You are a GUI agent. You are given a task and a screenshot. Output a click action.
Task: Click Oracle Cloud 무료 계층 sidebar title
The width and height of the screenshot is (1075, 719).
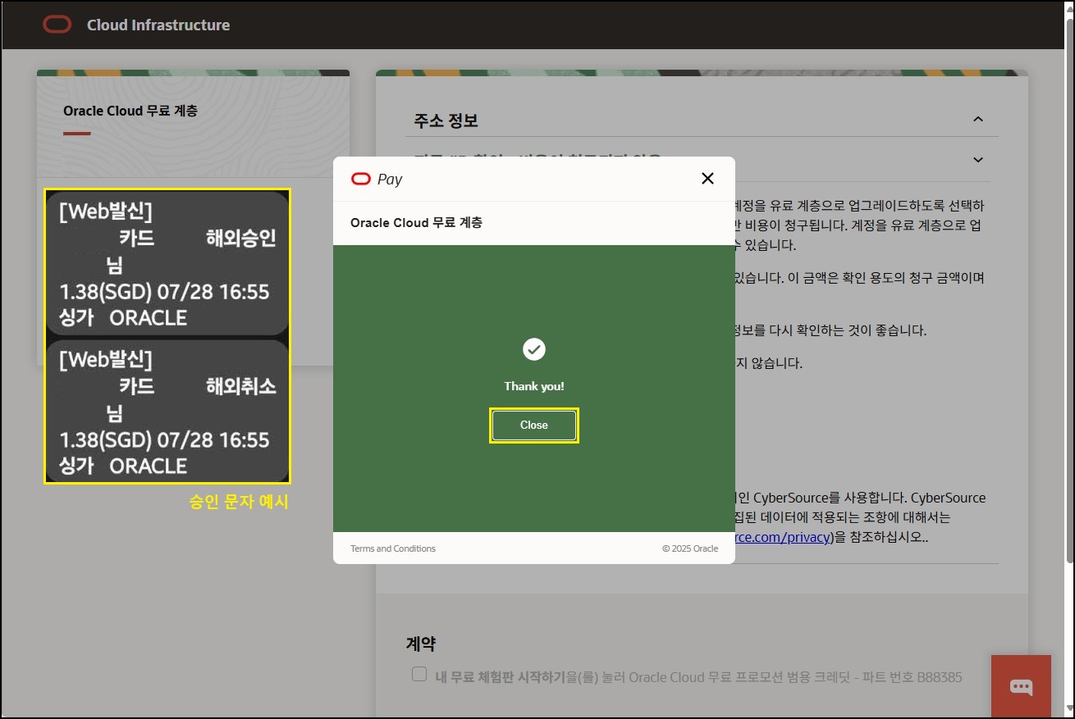(130, 111)
